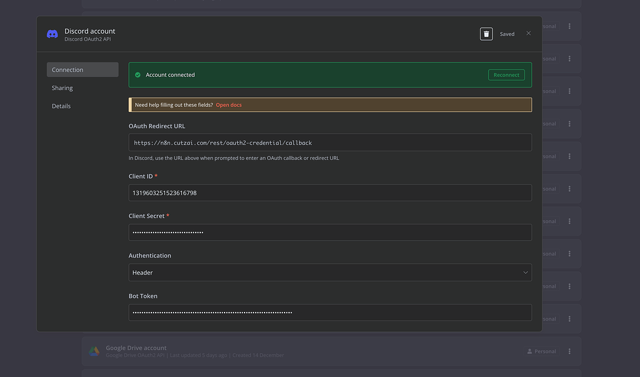640x377 pixels.
Task: Dismiss the modal with the X icon
Action: 528,33
